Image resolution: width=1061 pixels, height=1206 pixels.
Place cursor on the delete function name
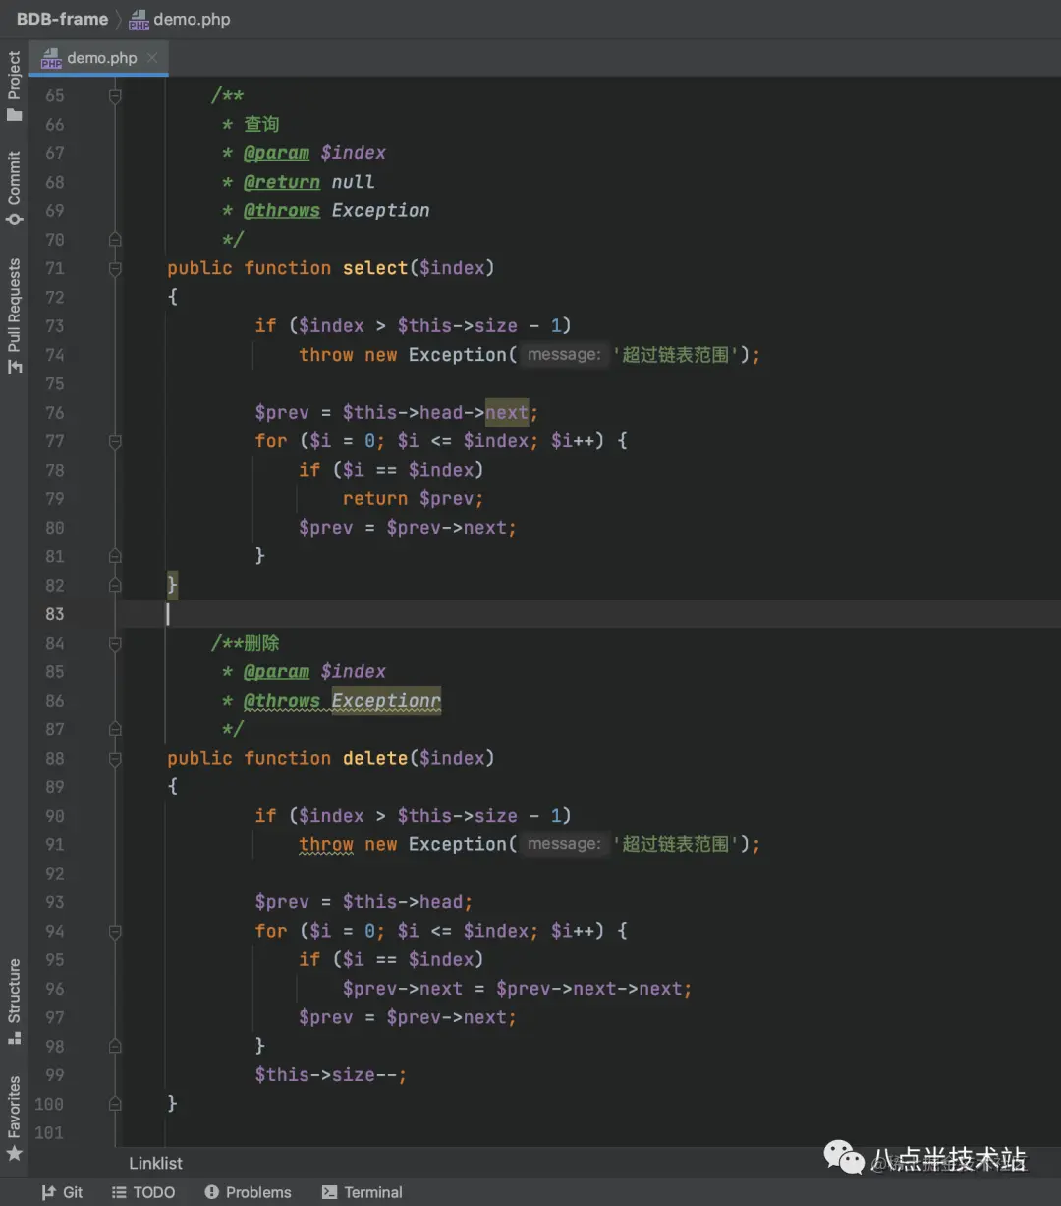[x=375, y=758]
